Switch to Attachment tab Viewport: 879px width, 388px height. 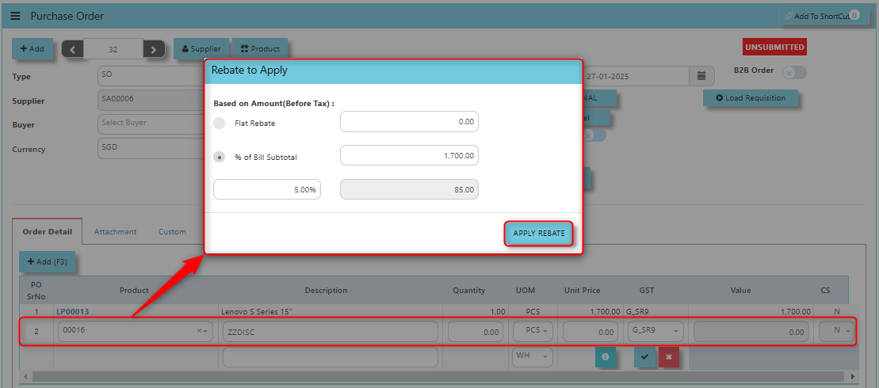tap(116, 232)
